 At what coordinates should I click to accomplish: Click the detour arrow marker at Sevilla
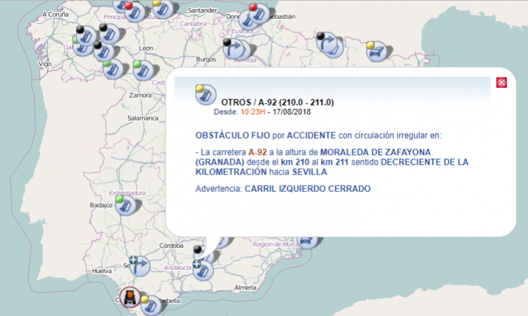pyautogui.click(x=137, y=265)
